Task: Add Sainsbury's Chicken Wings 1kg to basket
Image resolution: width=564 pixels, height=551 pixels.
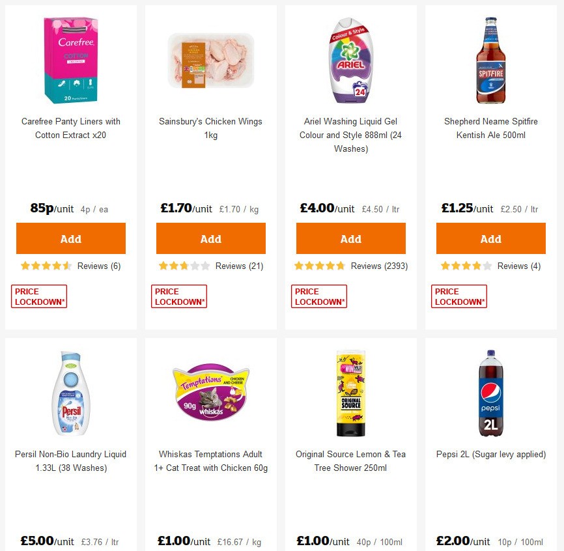Action: 210,238
